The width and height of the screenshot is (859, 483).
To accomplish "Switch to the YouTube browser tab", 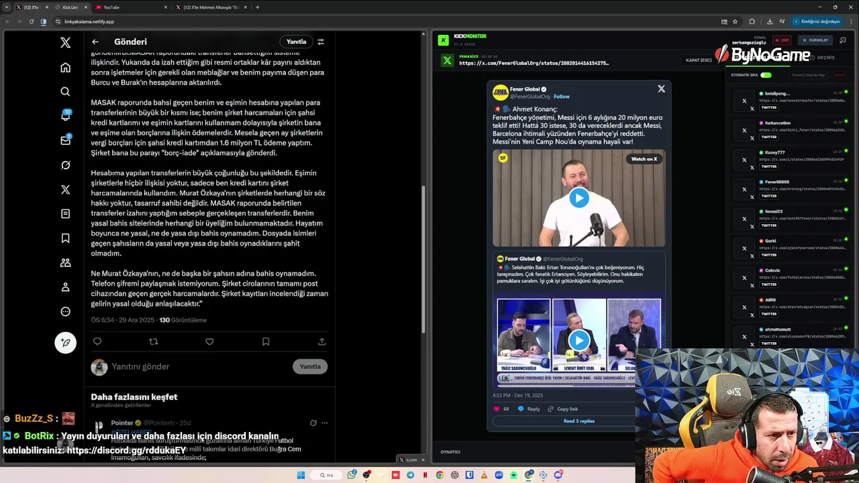I will coord(131,7).
